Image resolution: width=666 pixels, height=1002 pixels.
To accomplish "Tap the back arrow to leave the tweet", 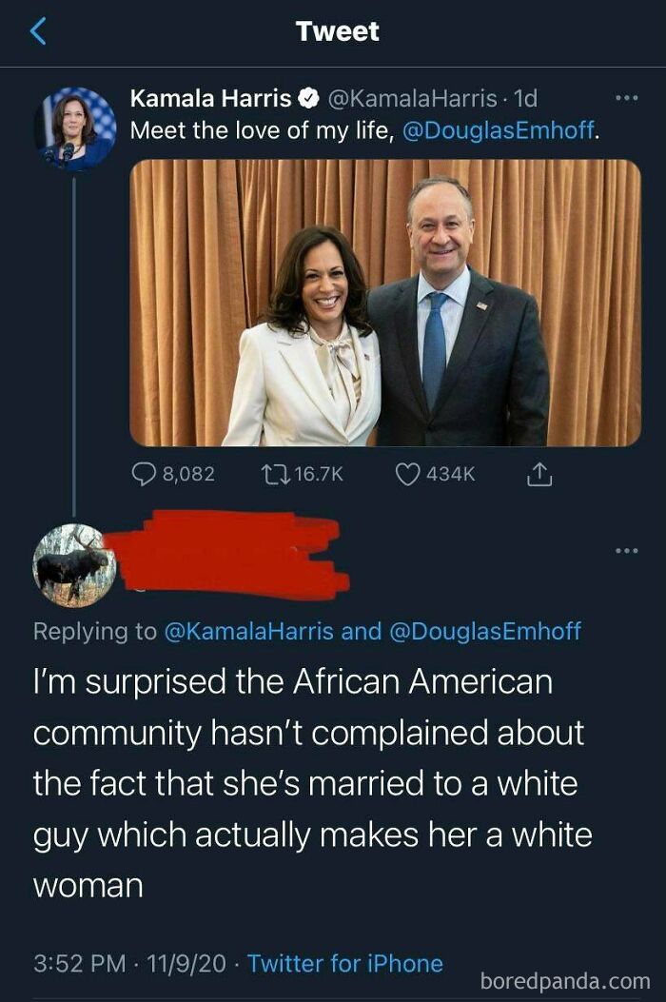I will (x=35, y=30).
